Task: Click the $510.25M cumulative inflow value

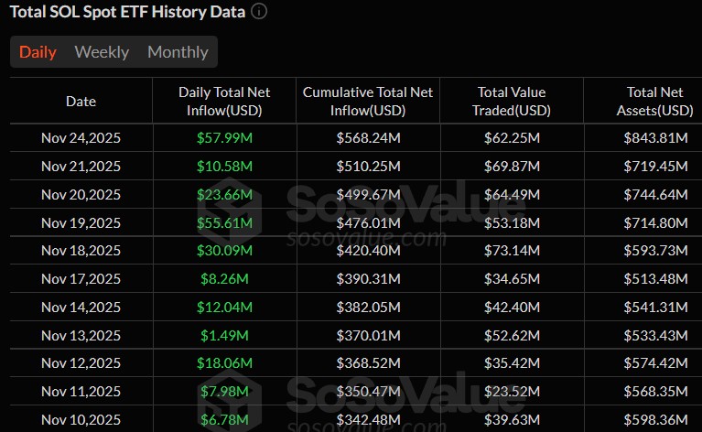Action: pyautogui.click(x=369, y=167)
